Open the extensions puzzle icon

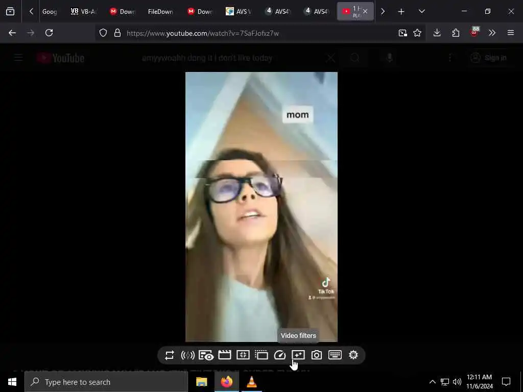(456, 33)
